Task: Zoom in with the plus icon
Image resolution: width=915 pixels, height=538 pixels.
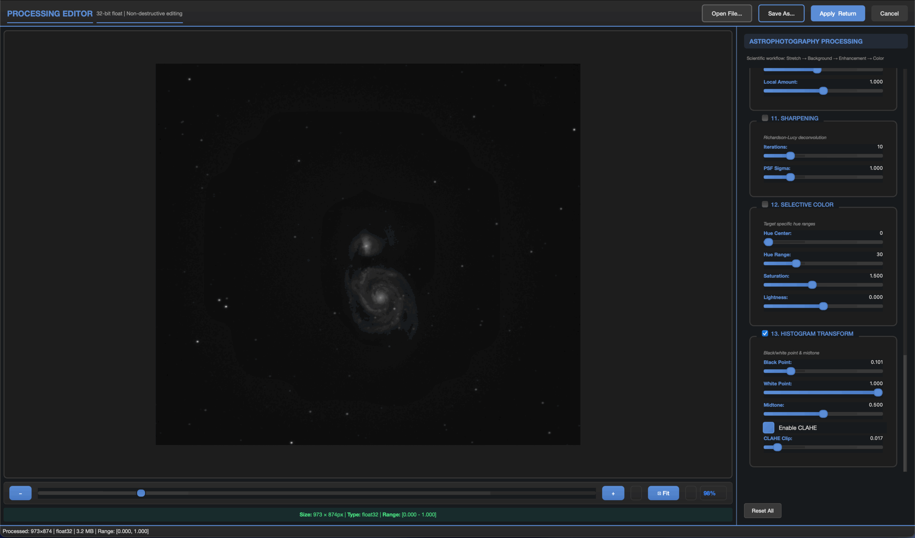Action: [613, 493]
